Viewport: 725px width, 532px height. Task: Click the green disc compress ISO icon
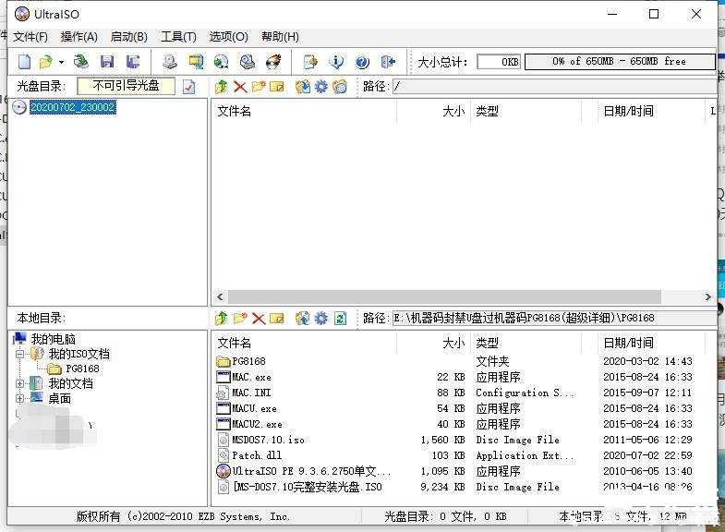tap(222, 61)
